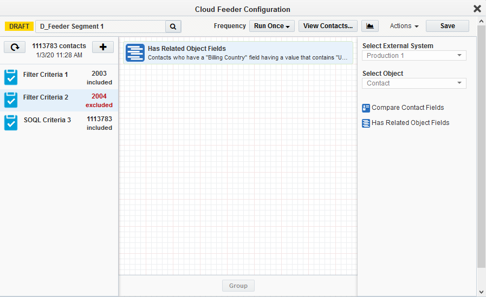Click the search magnifier icon beside segment name

pyautogui.click(x=173, y=26)
